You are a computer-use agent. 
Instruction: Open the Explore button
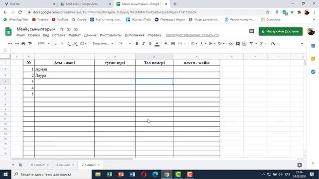(x=300, y=165)
